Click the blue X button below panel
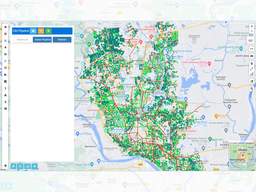The height and width of the screenshot is (192, 256). 35,166
